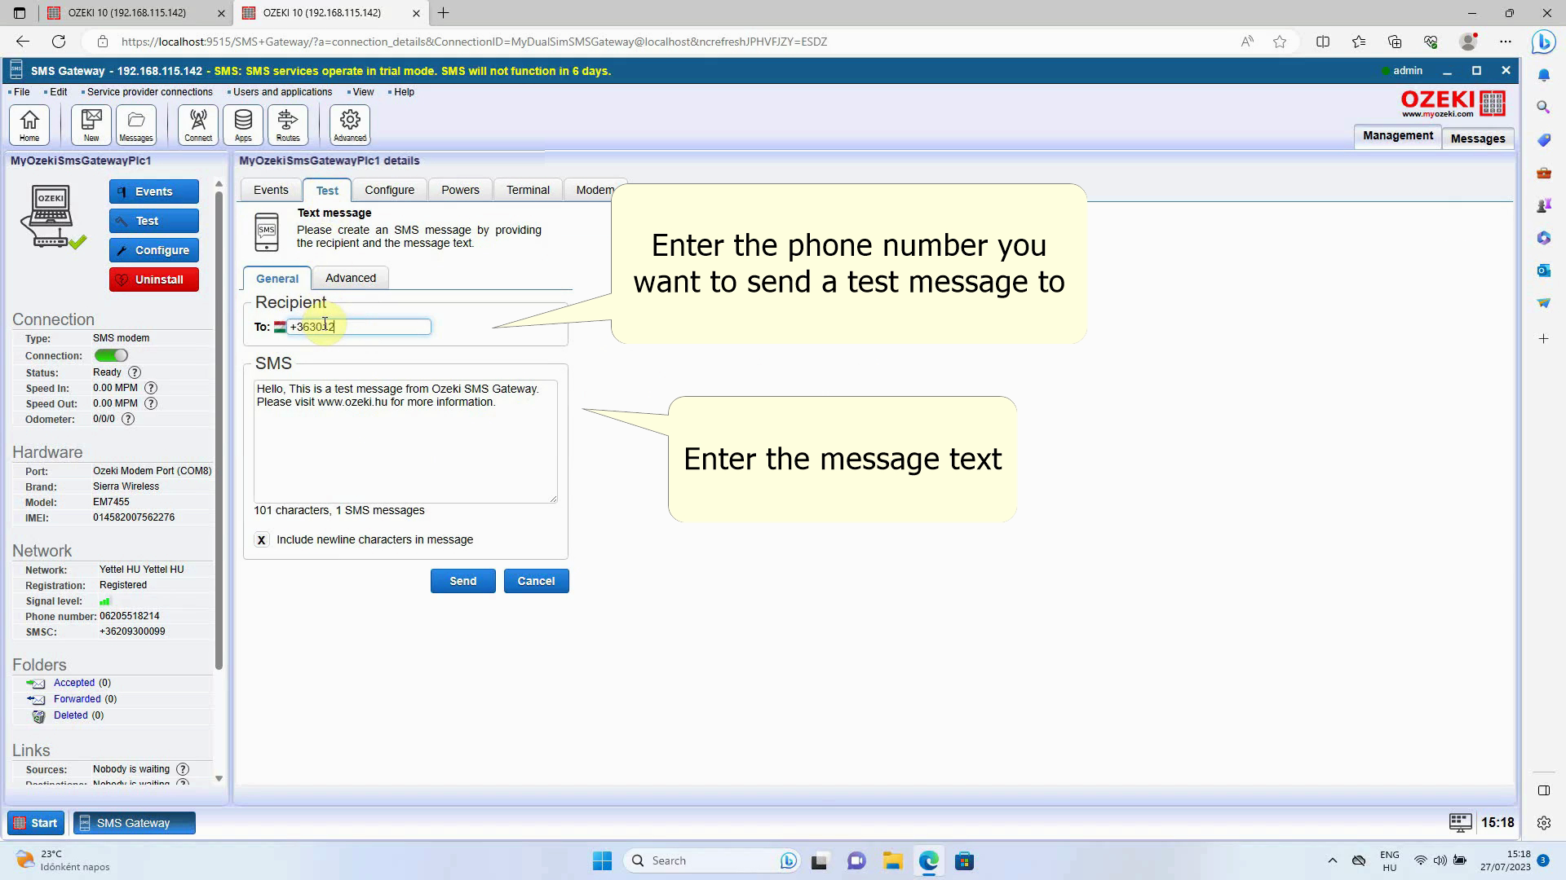Open keyboard icon next to clock
The height and width of the screenshot is (880, 1566).
coord(1460,823)
